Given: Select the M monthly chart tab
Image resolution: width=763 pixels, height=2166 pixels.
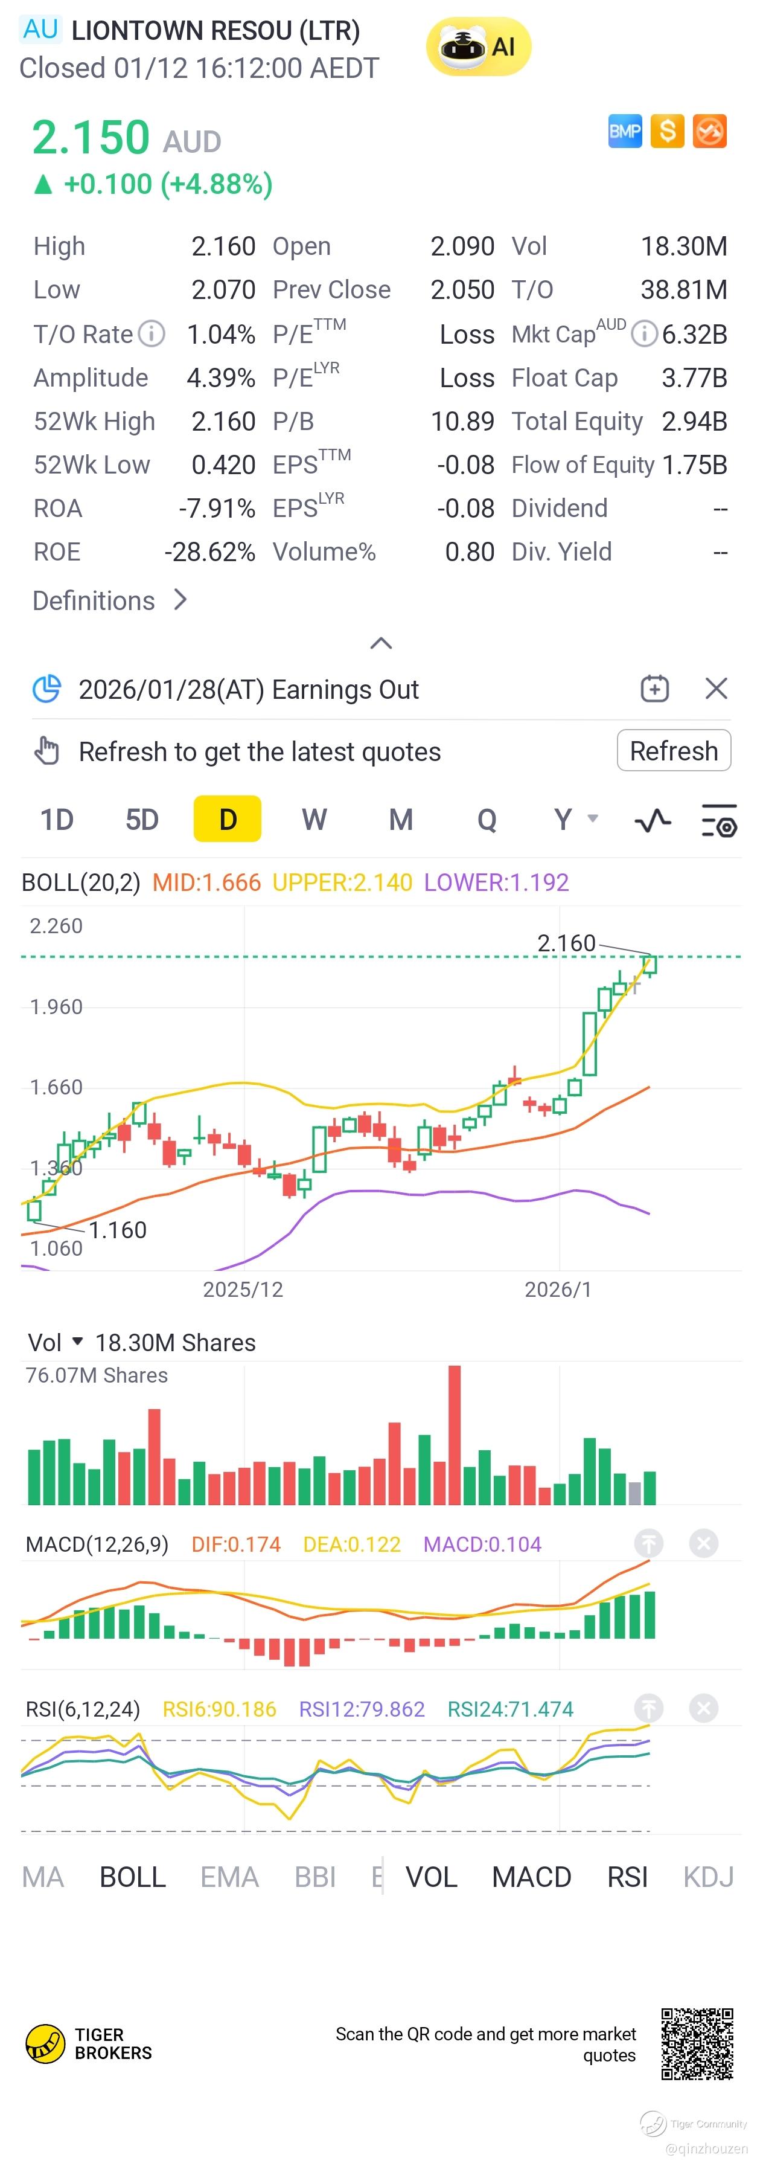Looking at the screenshot, I should coord(401,819).
